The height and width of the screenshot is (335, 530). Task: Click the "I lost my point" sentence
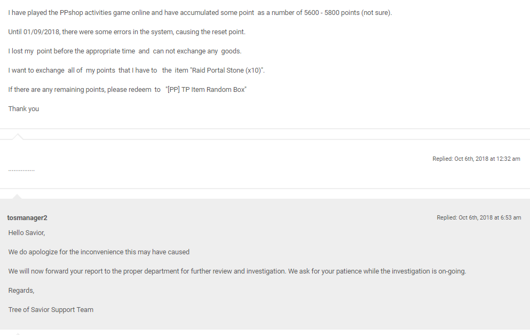click(x=125, y=51)
